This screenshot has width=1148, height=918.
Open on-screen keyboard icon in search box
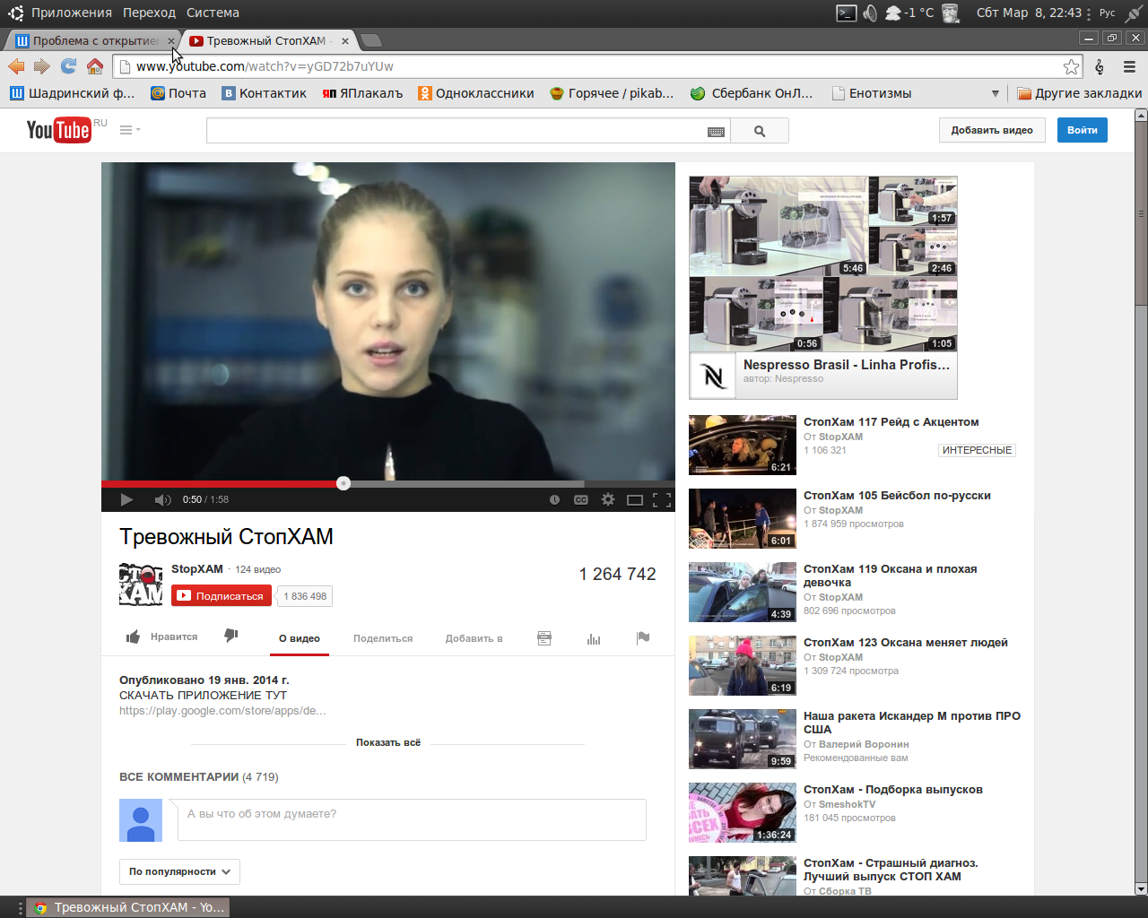pos(716,131)
